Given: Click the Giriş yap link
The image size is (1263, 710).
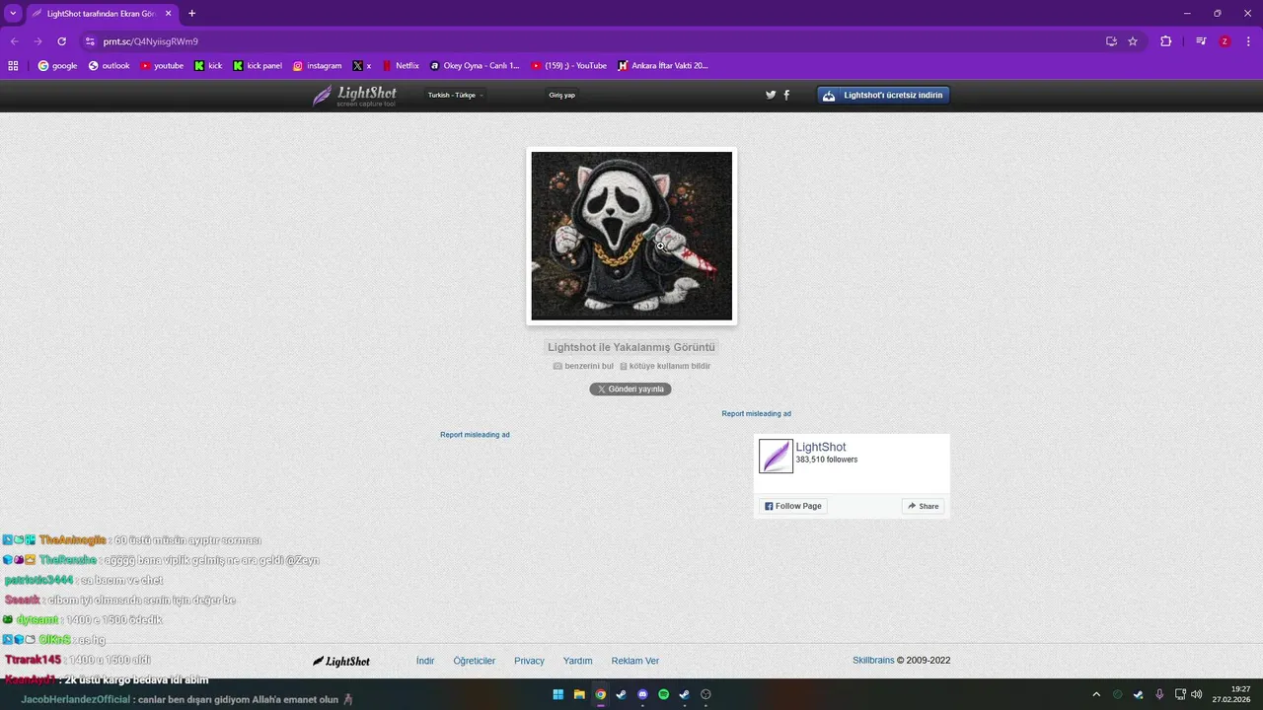Looking at the screenshot, I should point(561,95).
